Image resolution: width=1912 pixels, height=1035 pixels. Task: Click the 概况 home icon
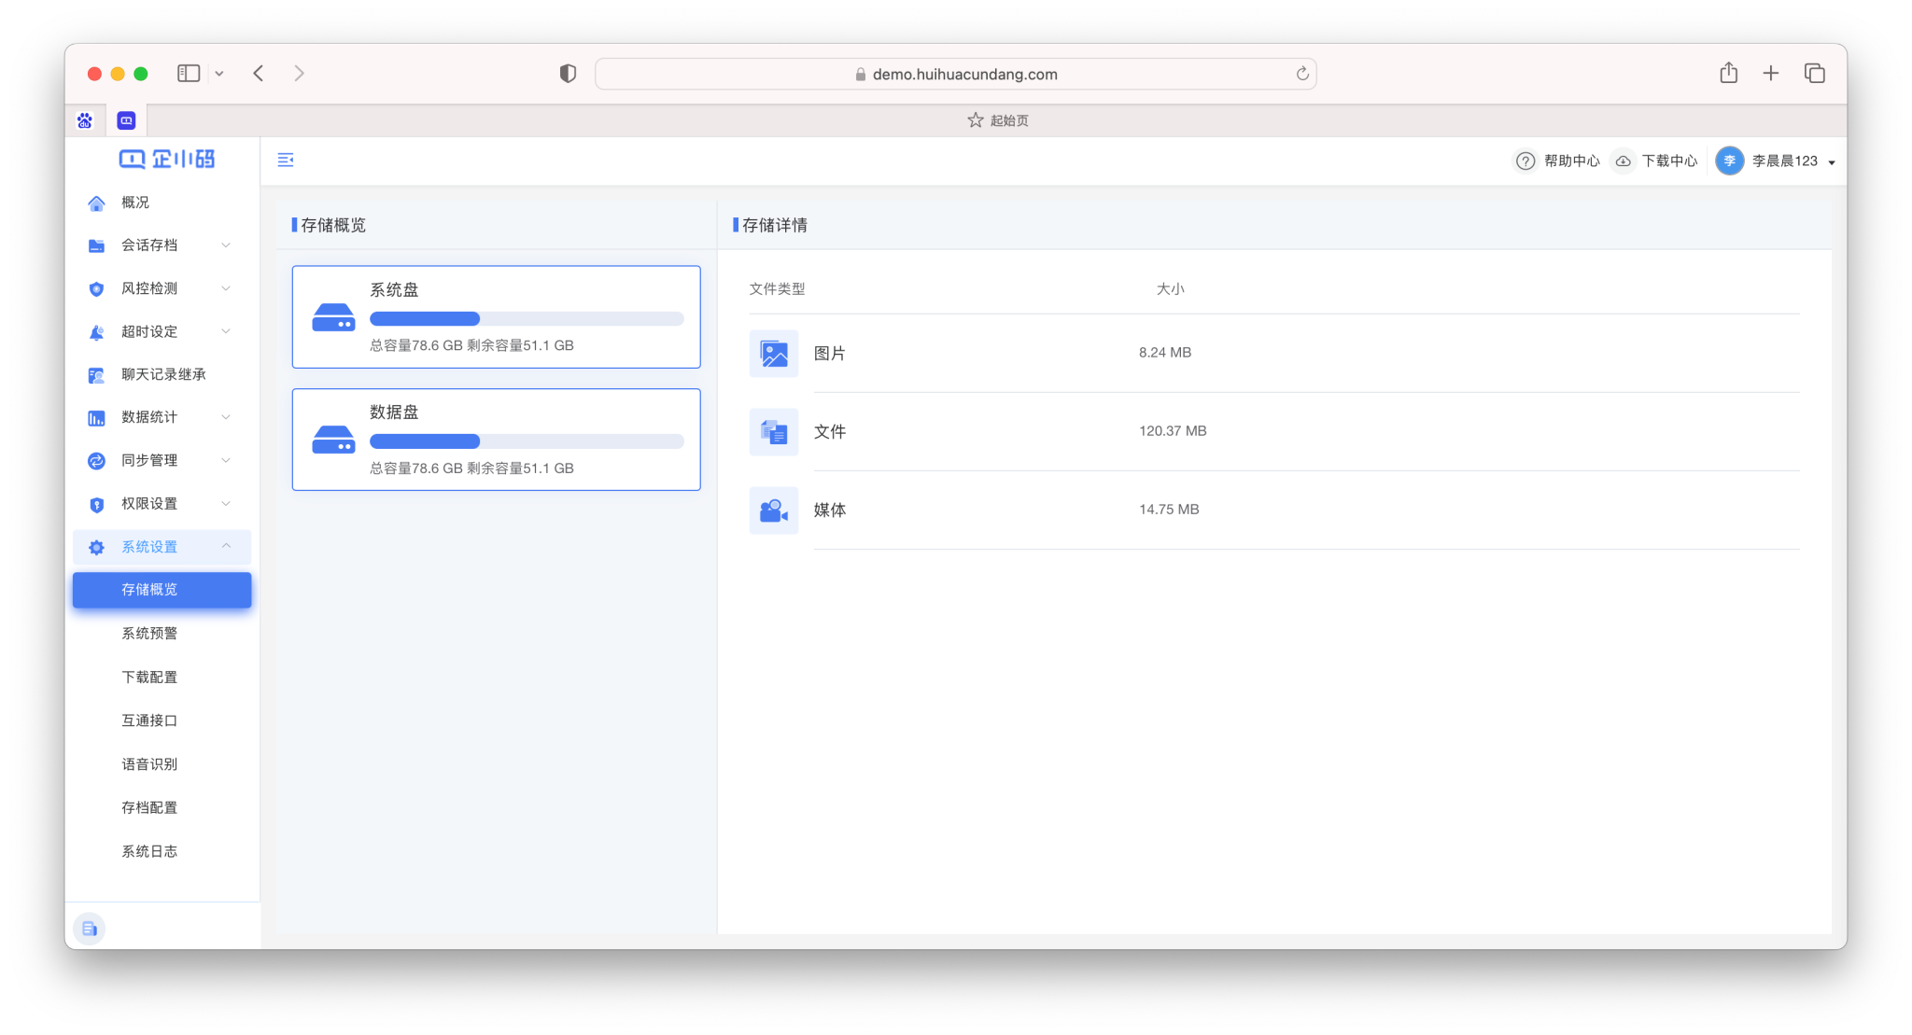[x=96, y=203]
